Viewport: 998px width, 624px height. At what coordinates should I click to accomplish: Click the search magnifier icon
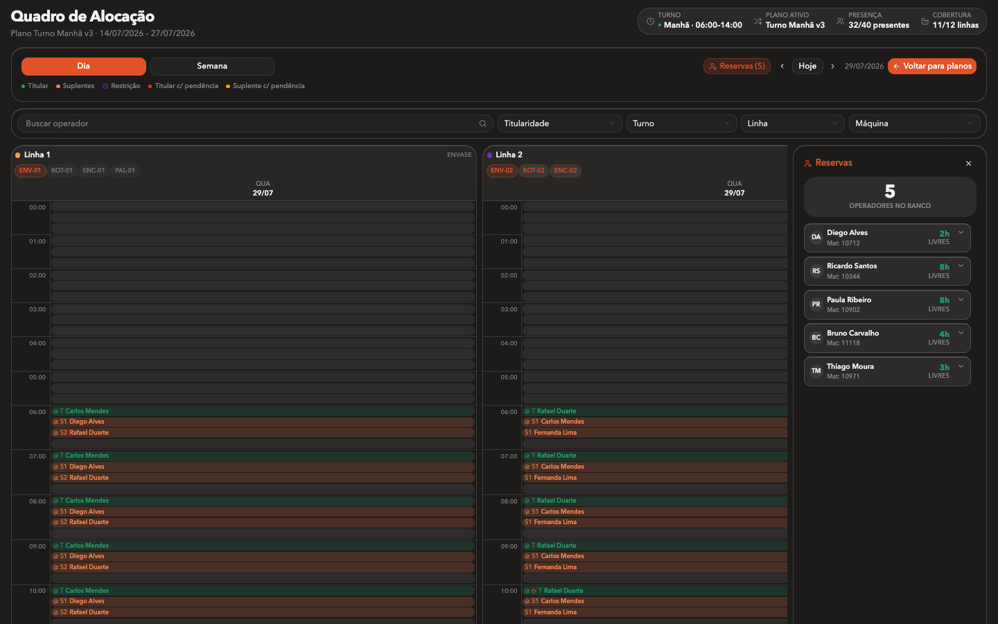tap(482, 123)
